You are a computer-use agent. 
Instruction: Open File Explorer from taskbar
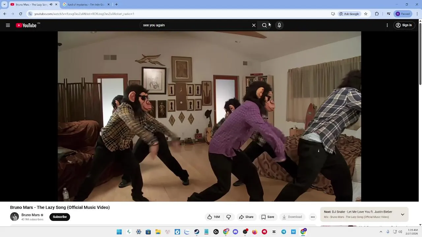click(x=158, y=232)
